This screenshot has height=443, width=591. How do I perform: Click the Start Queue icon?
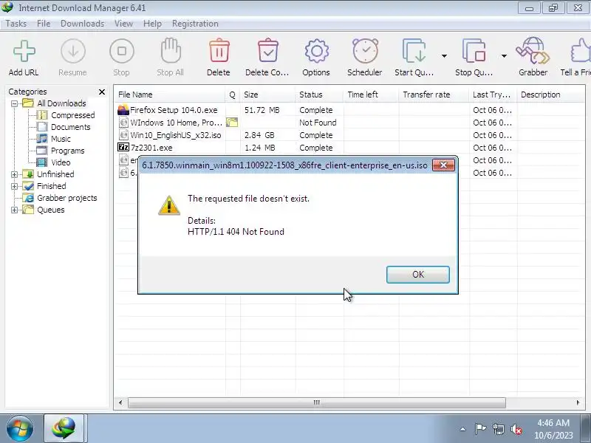pos(414,50)
